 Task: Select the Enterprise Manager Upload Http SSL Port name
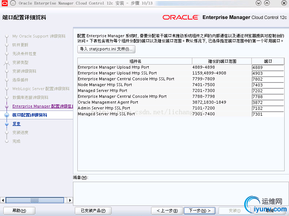117,73
